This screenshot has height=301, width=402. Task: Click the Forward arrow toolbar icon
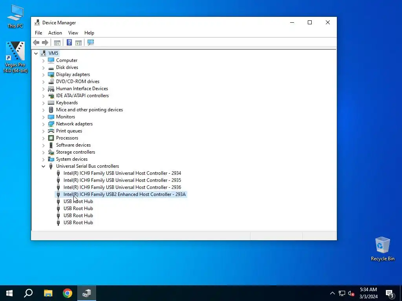45,42
